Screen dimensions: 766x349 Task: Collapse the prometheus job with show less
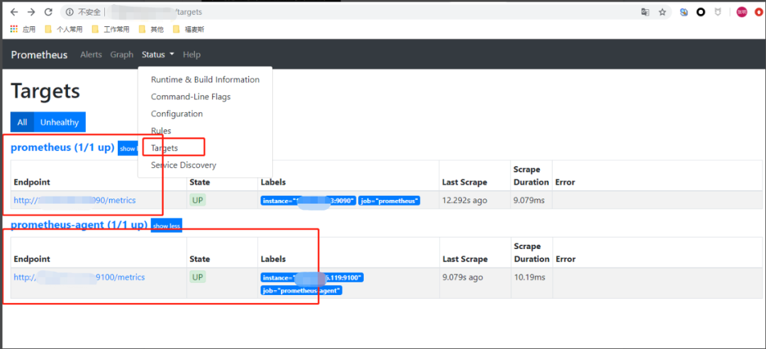pos(128,148)
